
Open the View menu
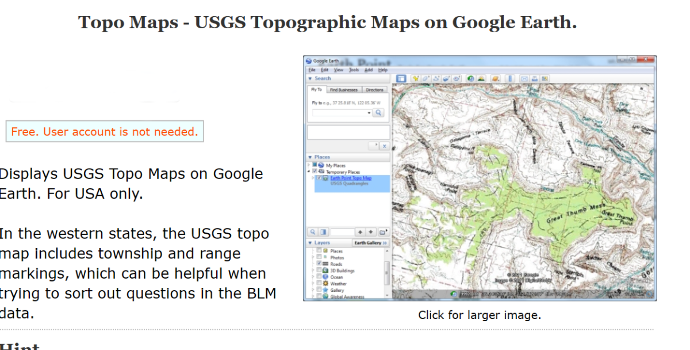tap(338, 70)
